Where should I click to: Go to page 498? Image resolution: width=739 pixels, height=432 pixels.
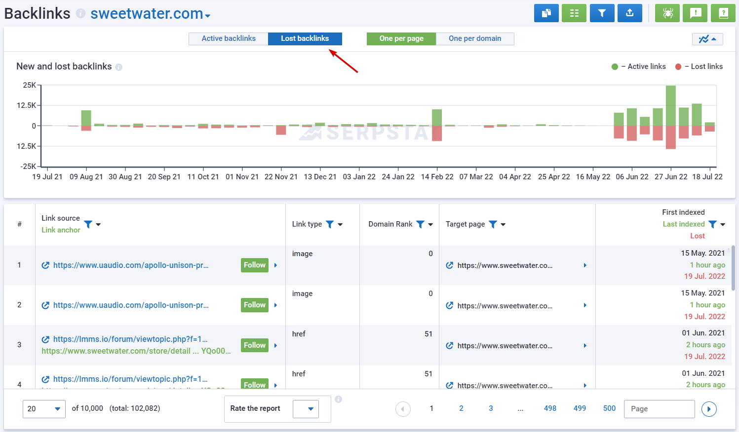(x=550, y=408)
